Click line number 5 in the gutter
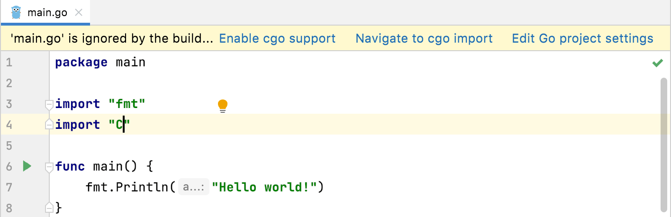Image resolution: width=671 pixels, height=217 pixels. pos(9,145)
